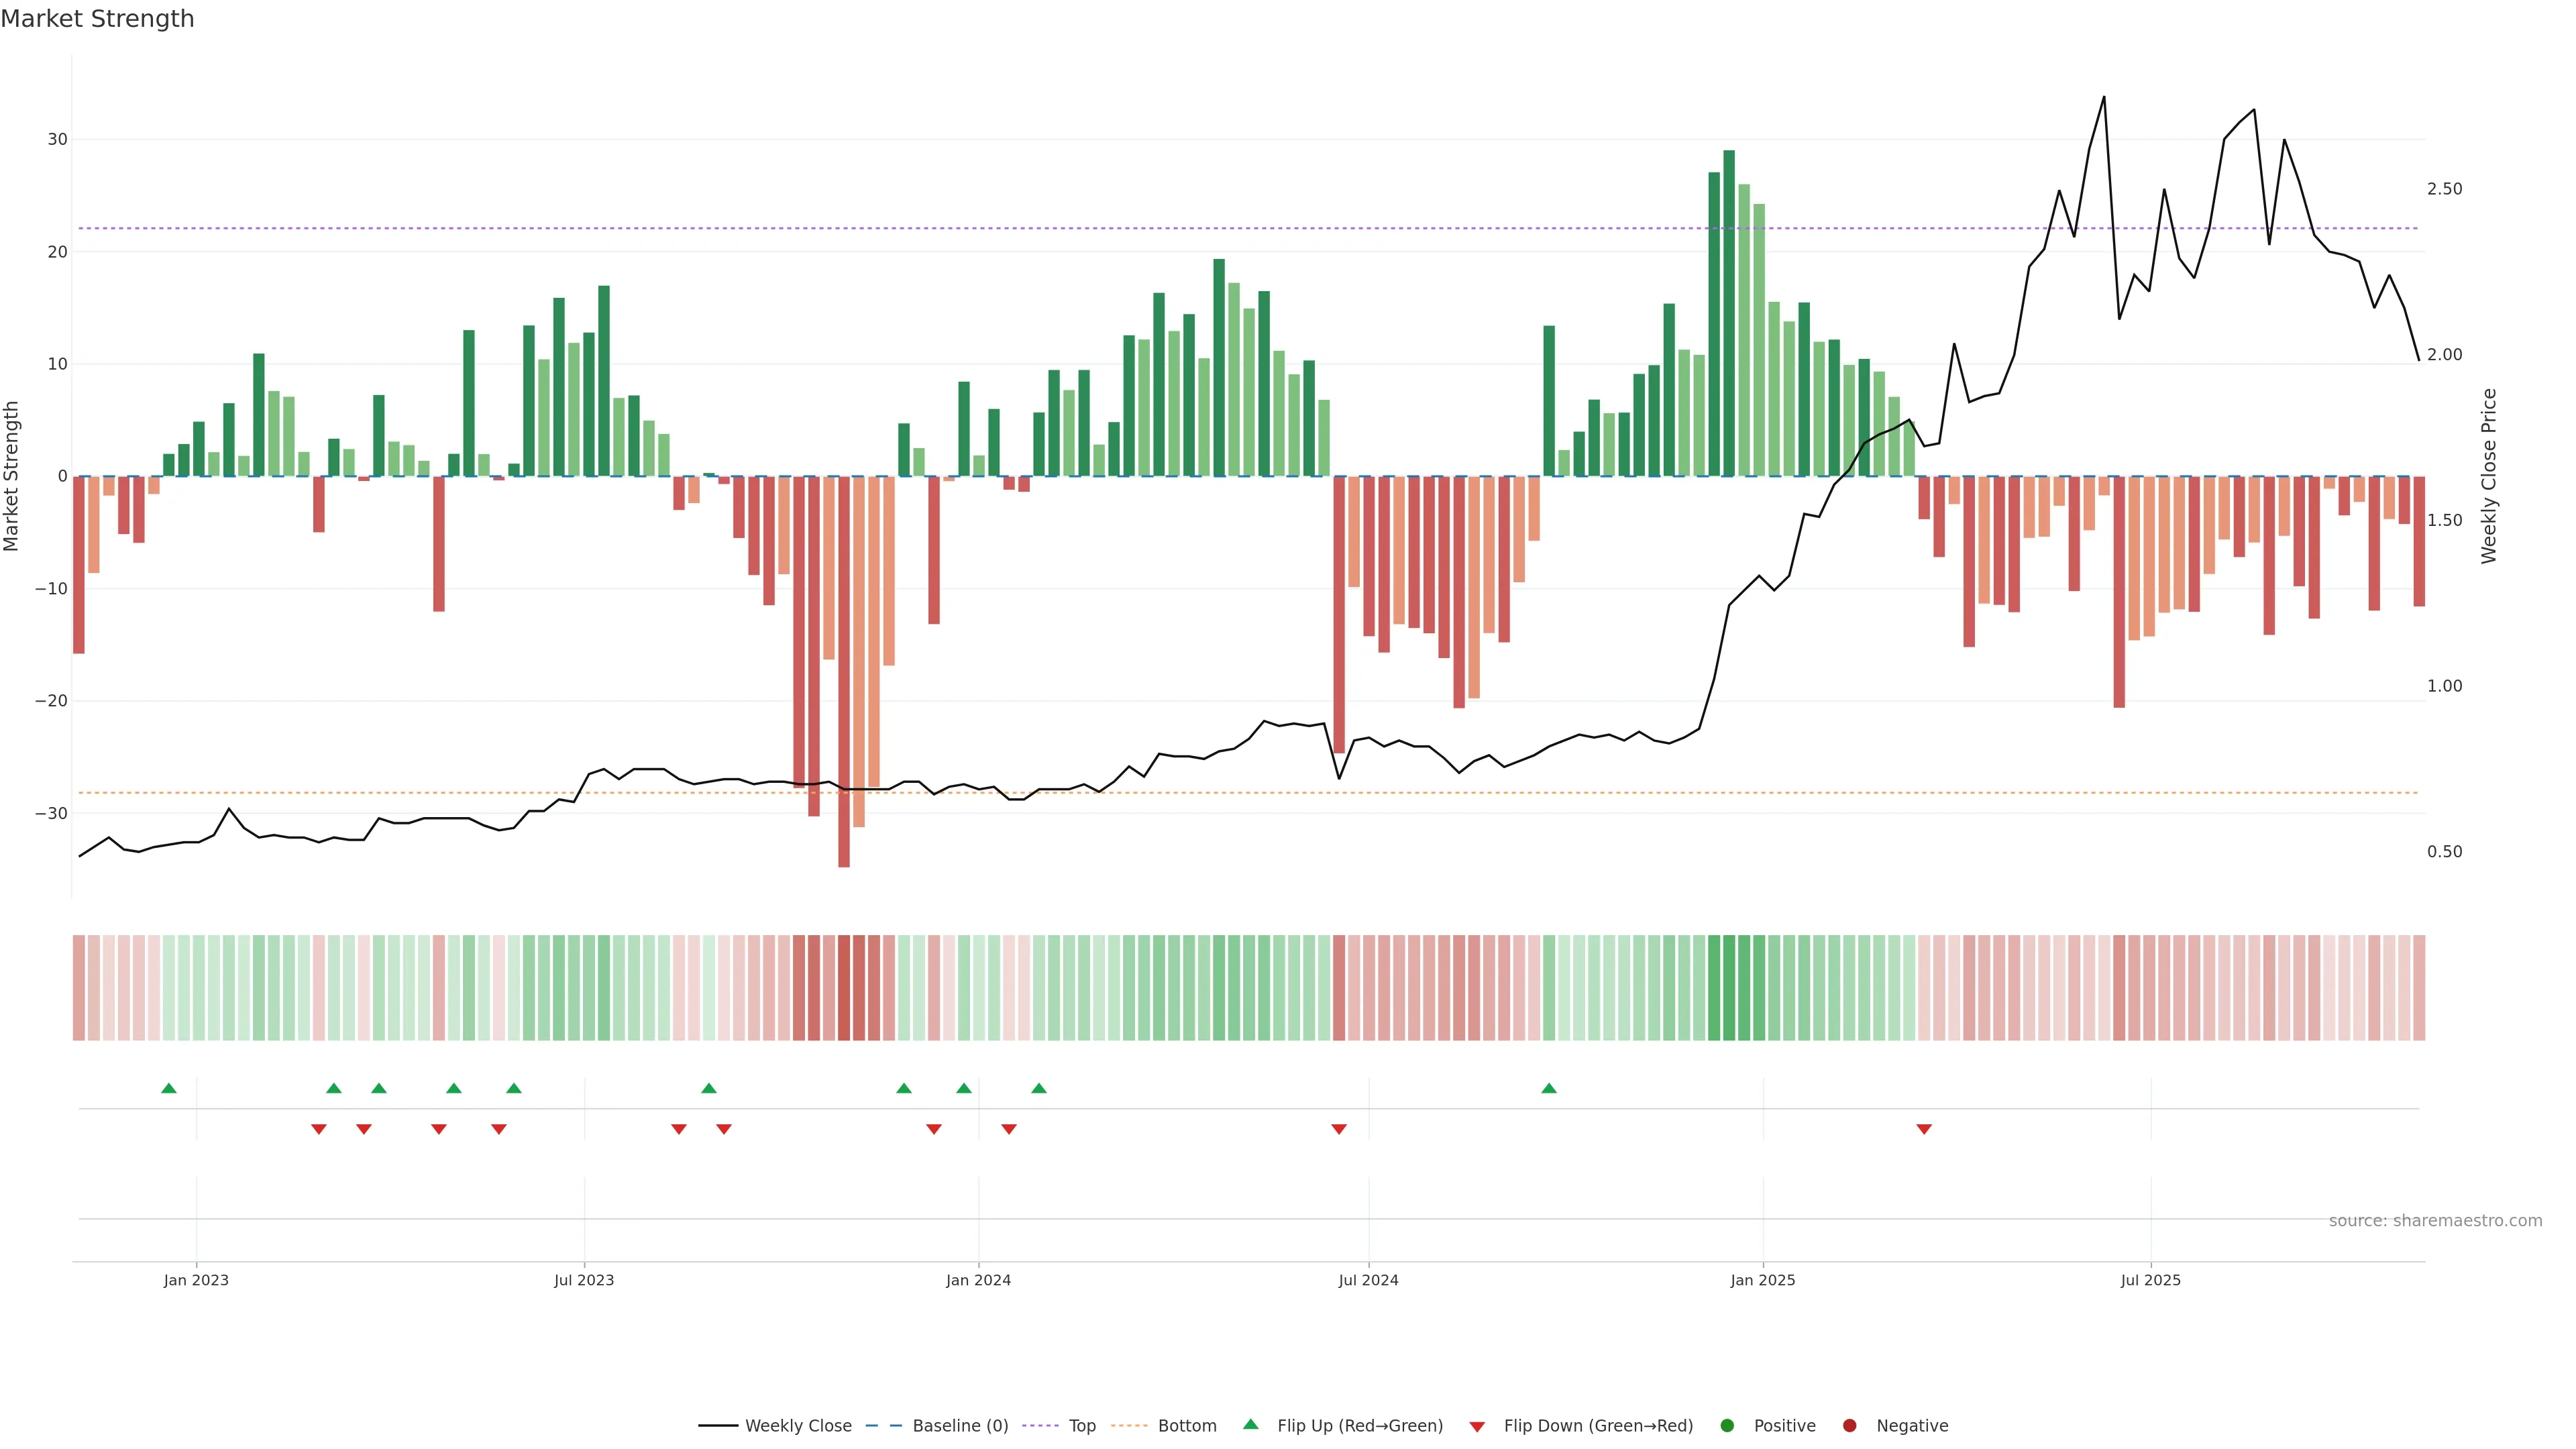Click the Market Strength chart title

[x=97, y=19]
